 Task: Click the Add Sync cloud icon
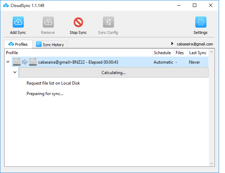18,22
